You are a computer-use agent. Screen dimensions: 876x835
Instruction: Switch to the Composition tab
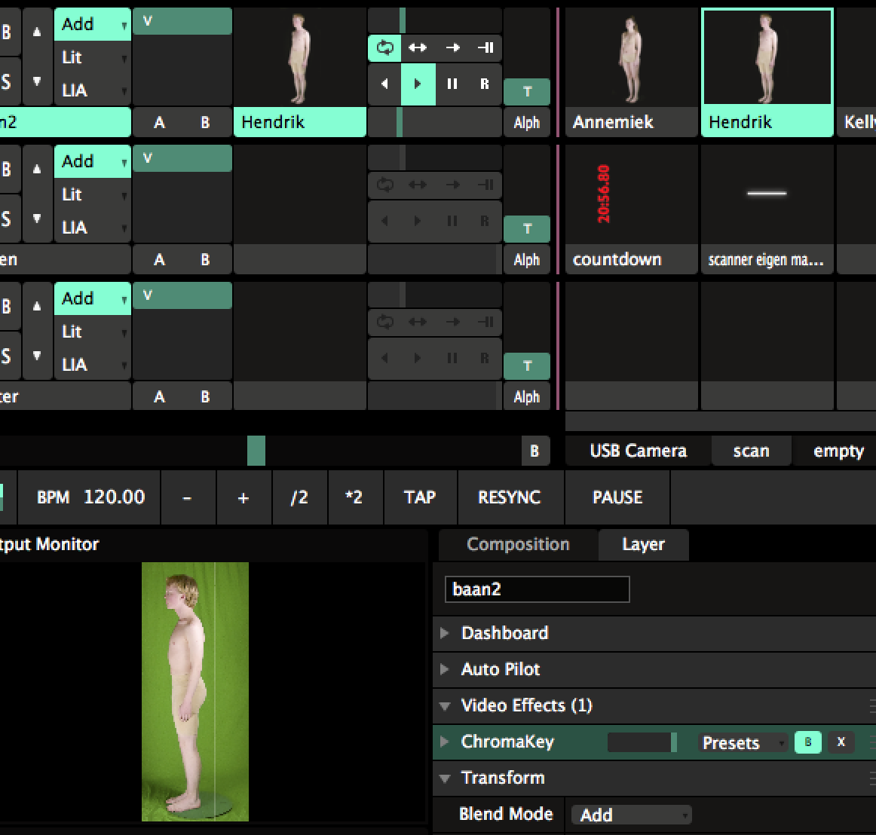518,544
